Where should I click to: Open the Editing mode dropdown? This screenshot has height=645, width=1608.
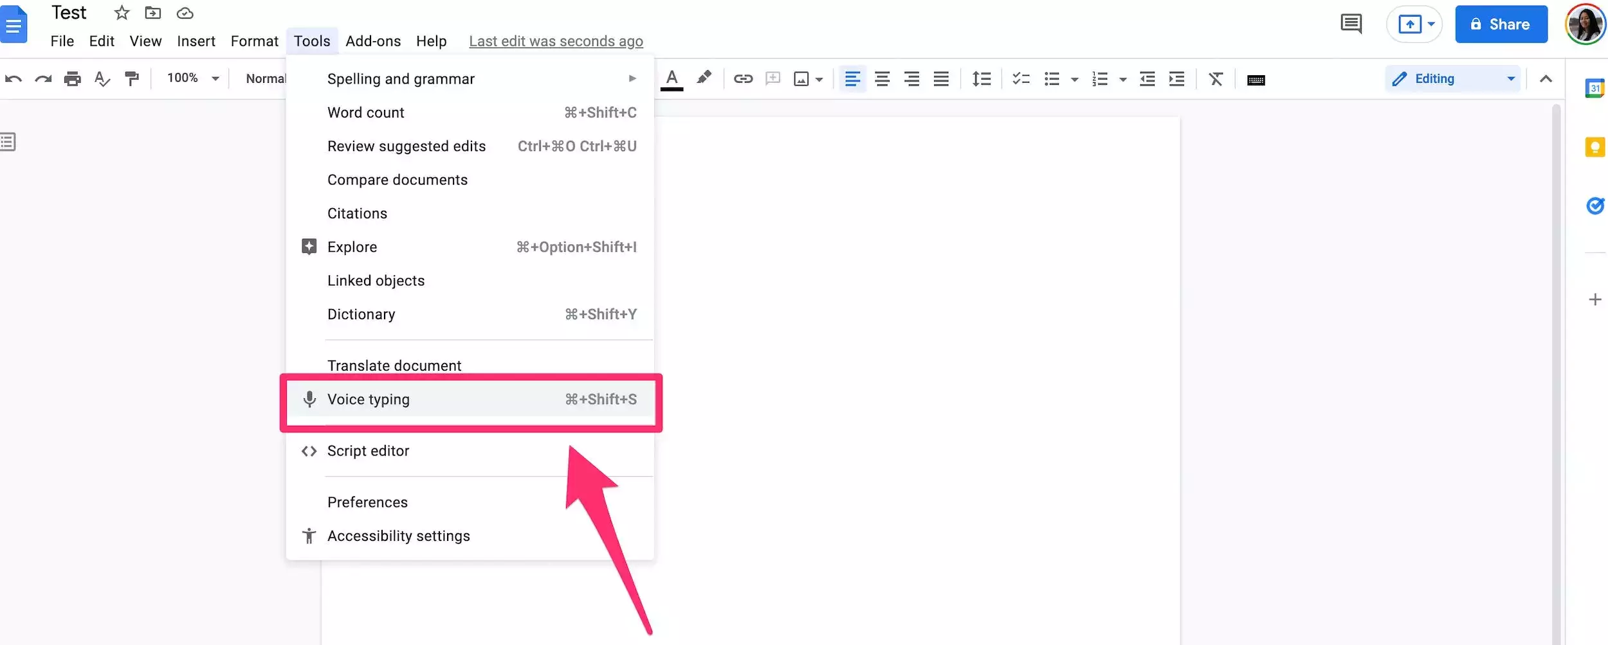point(1452,79)
